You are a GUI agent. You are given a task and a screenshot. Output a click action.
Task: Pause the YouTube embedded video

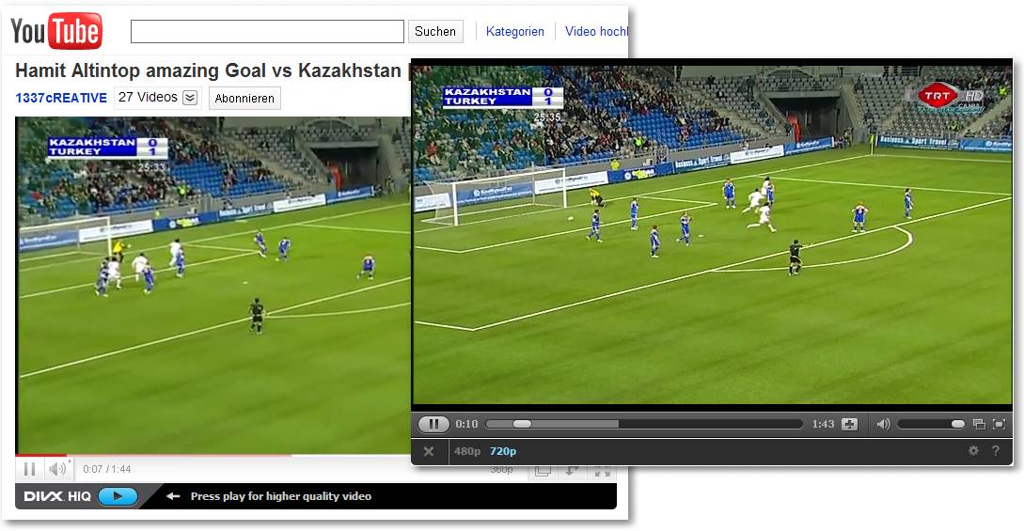tap(29, 468)
